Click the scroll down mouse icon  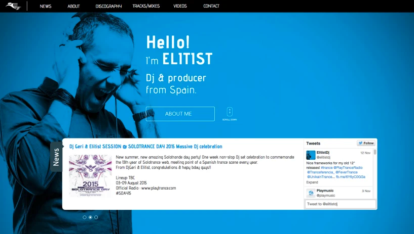[x=230, y=112]
